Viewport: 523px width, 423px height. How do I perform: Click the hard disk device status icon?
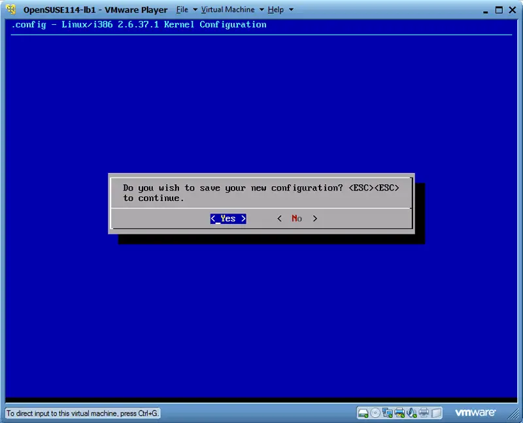[363, 413]
